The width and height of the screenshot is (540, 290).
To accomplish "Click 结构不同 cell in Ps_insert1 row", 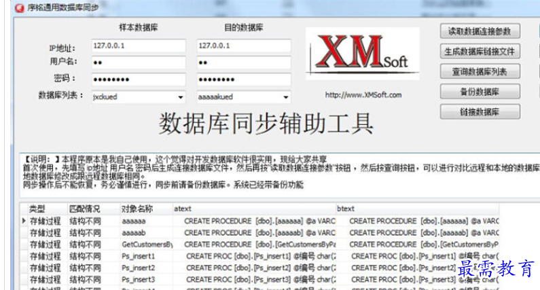I will [x=93, y=256].
